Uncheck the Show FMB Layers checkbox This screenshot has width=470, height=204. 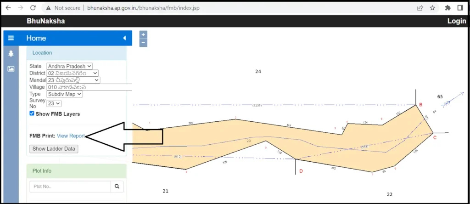[x=32, y=113]
